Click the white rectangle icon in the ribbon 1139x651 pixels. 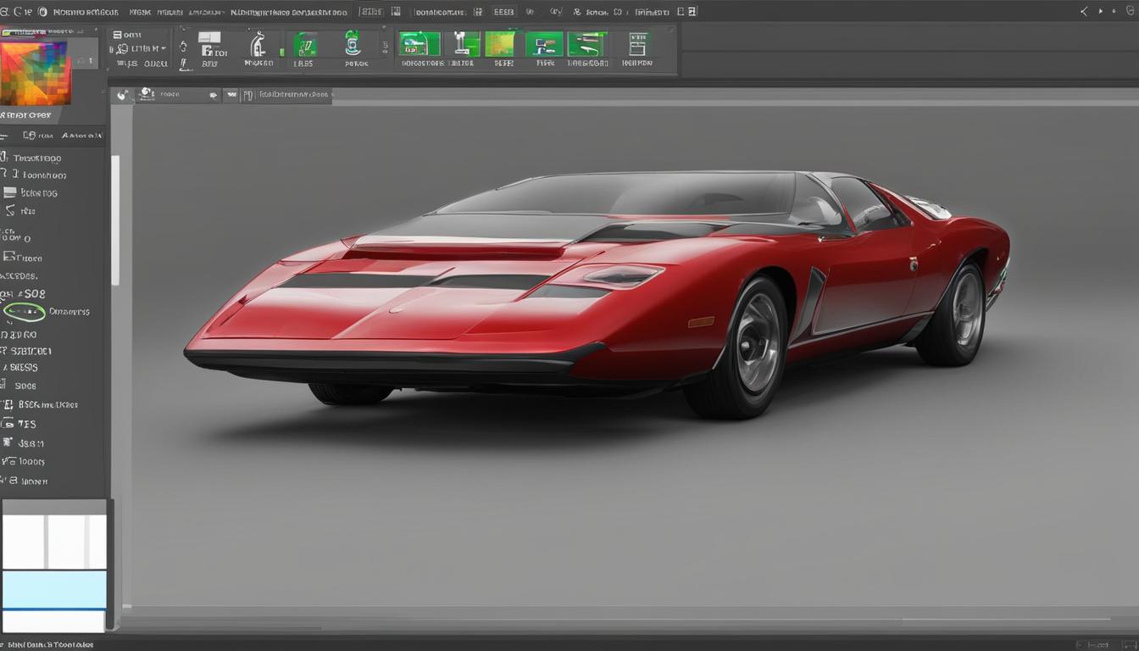point(209,38)
